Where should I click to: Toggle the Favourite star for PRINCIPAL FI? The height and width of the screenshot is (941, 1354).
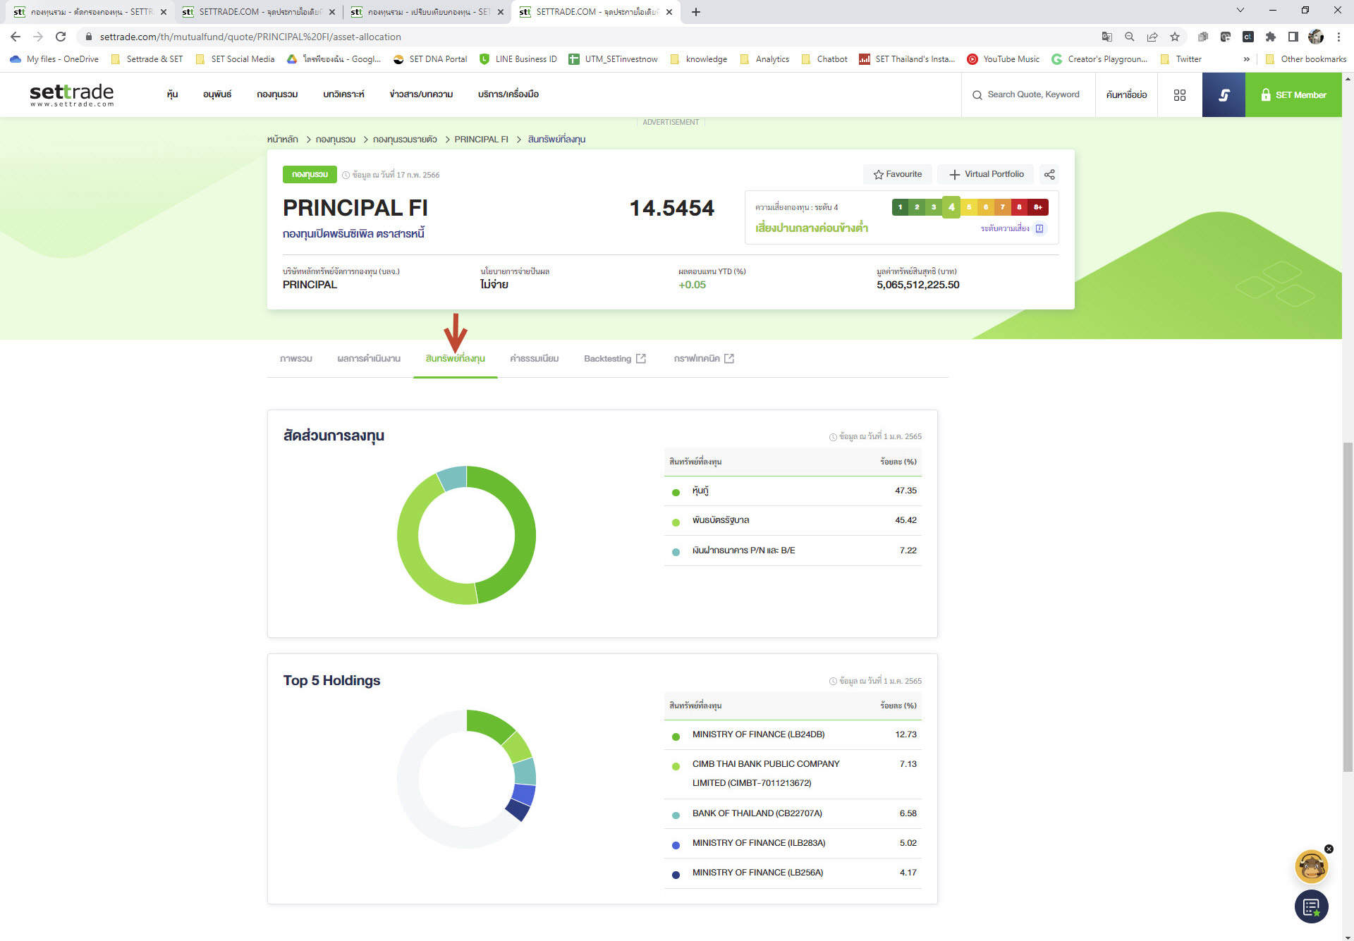point(897,174)
